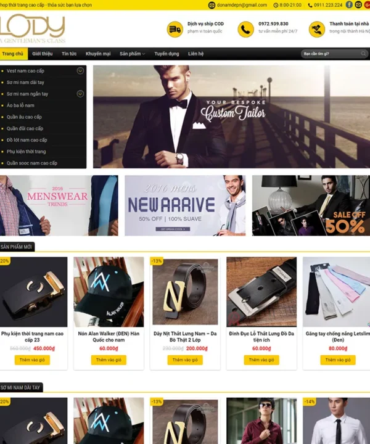
Task: Open the Sản phẩm dropdown menu
Action: click(132, 54)
